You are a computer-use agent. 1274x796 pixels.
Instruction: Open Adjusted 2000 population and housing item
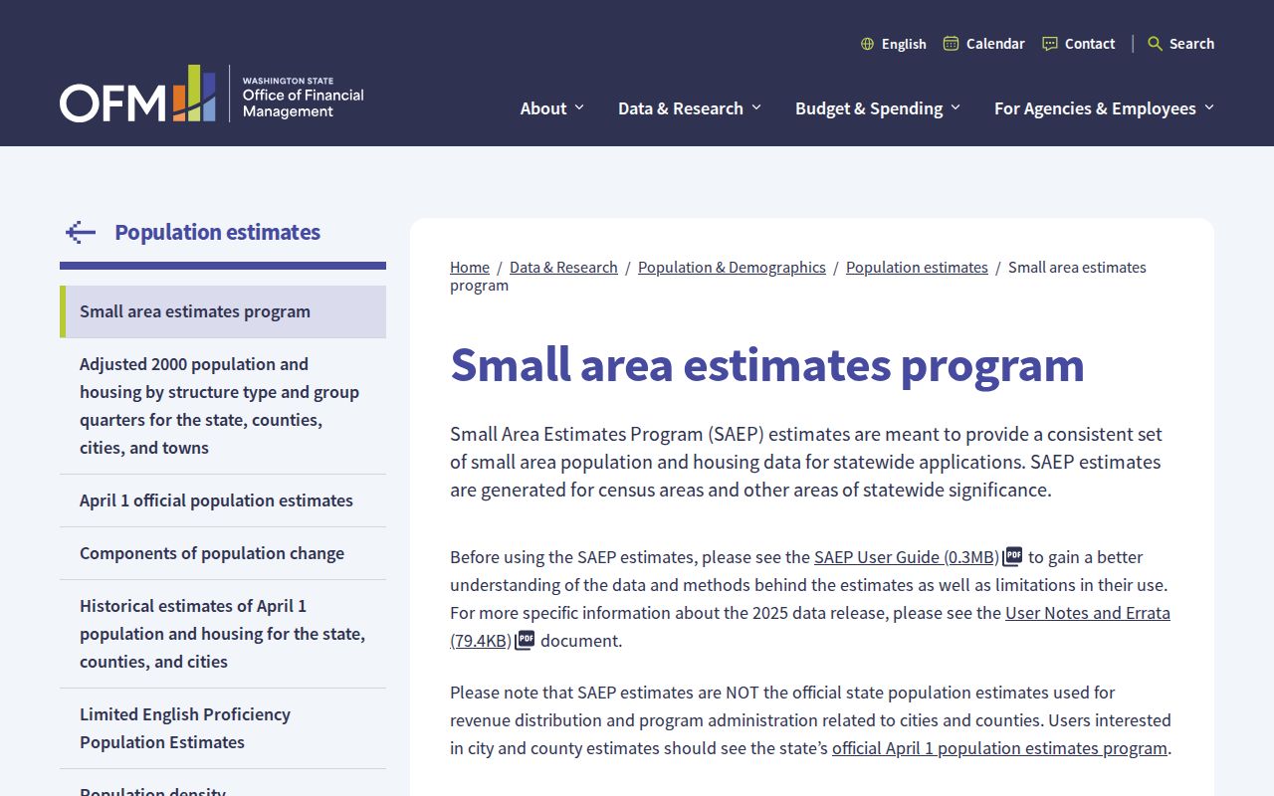click(x=223, y=406)
